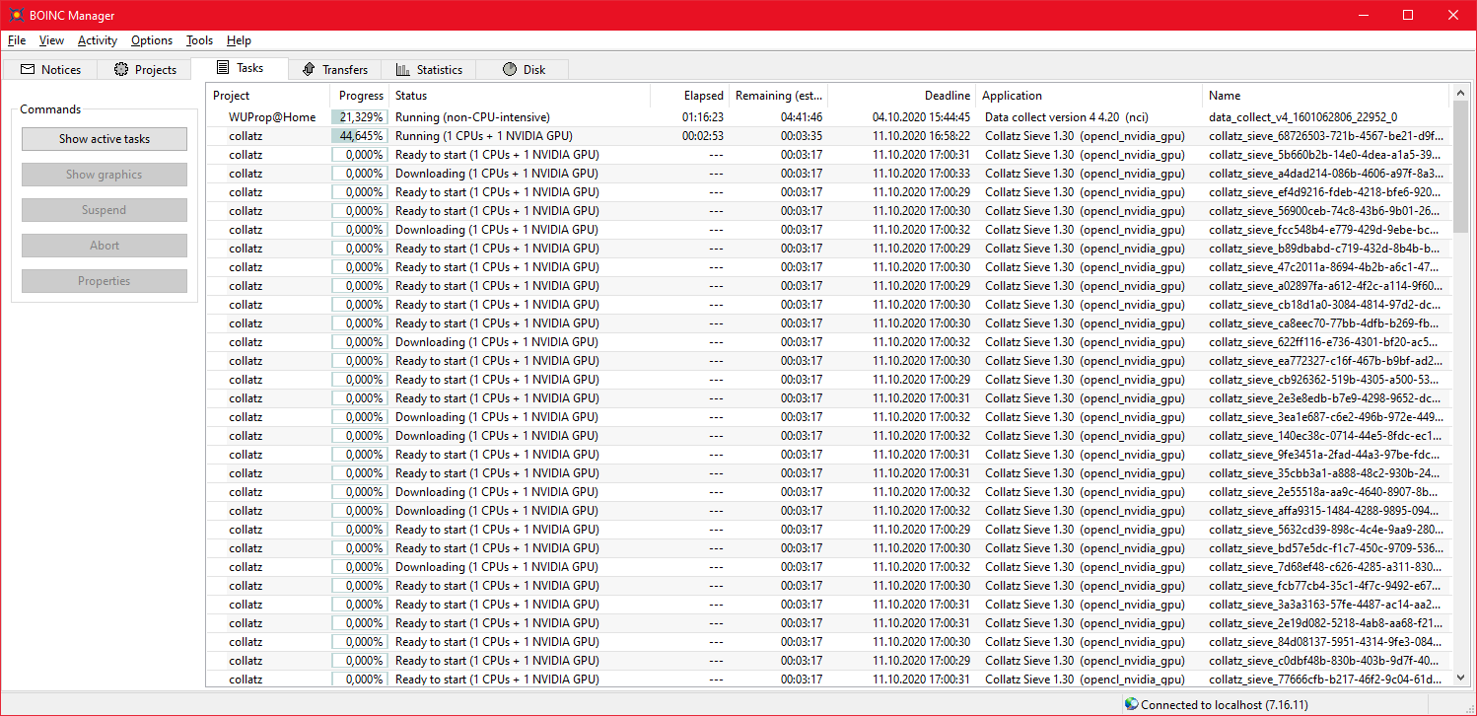
Task: Switch to the Statistics tab
Action: [428, 70]
